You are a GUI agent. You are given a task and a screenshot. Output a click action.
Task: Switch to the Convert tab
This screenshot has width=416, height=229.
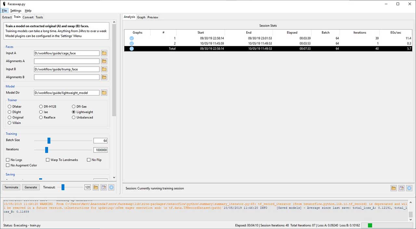[x=28, y=17]
